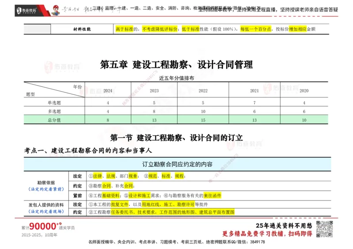The width and height of the screenshot is (353, 249).
Task: Click the 约定 label in 发包人提供的资料 group
Action: 78,212
